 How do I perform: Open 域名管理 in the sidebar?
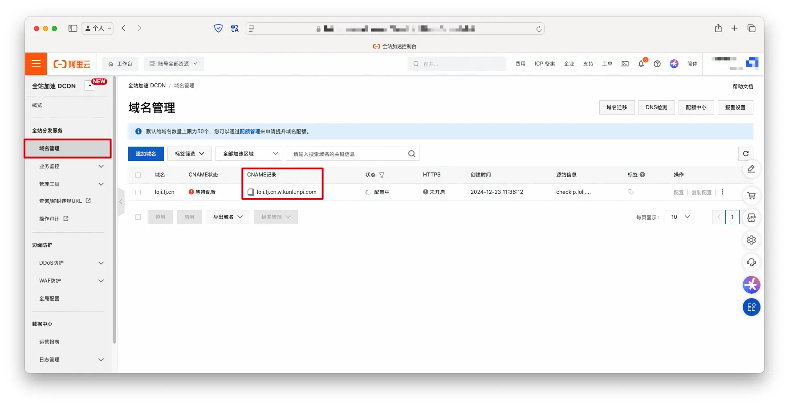pyautogui.click(x=49, y=148)
